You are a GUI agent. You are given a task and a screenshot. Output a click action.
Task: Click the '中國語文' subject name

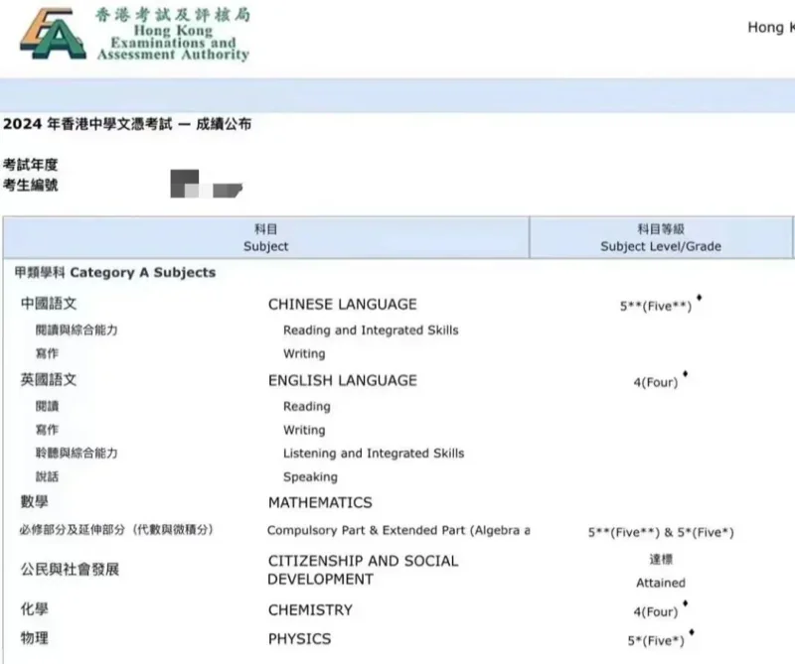click(49, 304)
